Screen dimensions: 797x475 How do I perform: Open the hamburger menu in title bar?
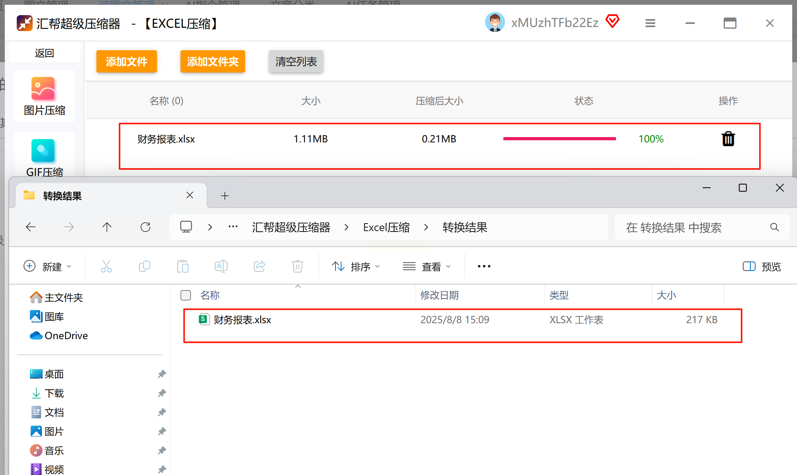click(650, 24)
